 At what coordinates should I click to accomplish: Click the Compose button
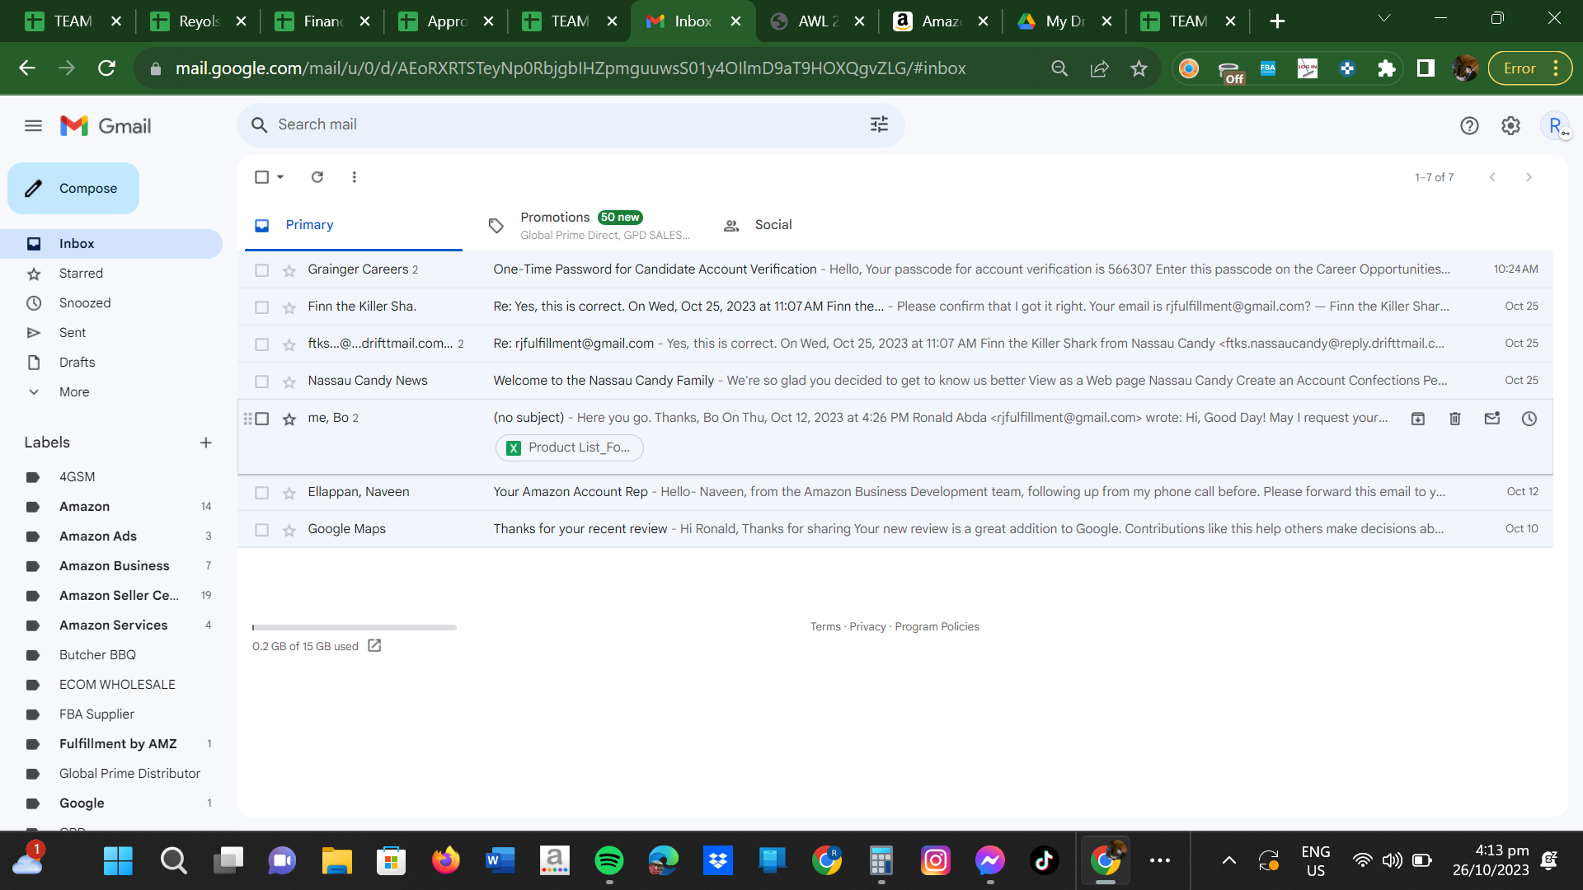click(x=73, y=189)
